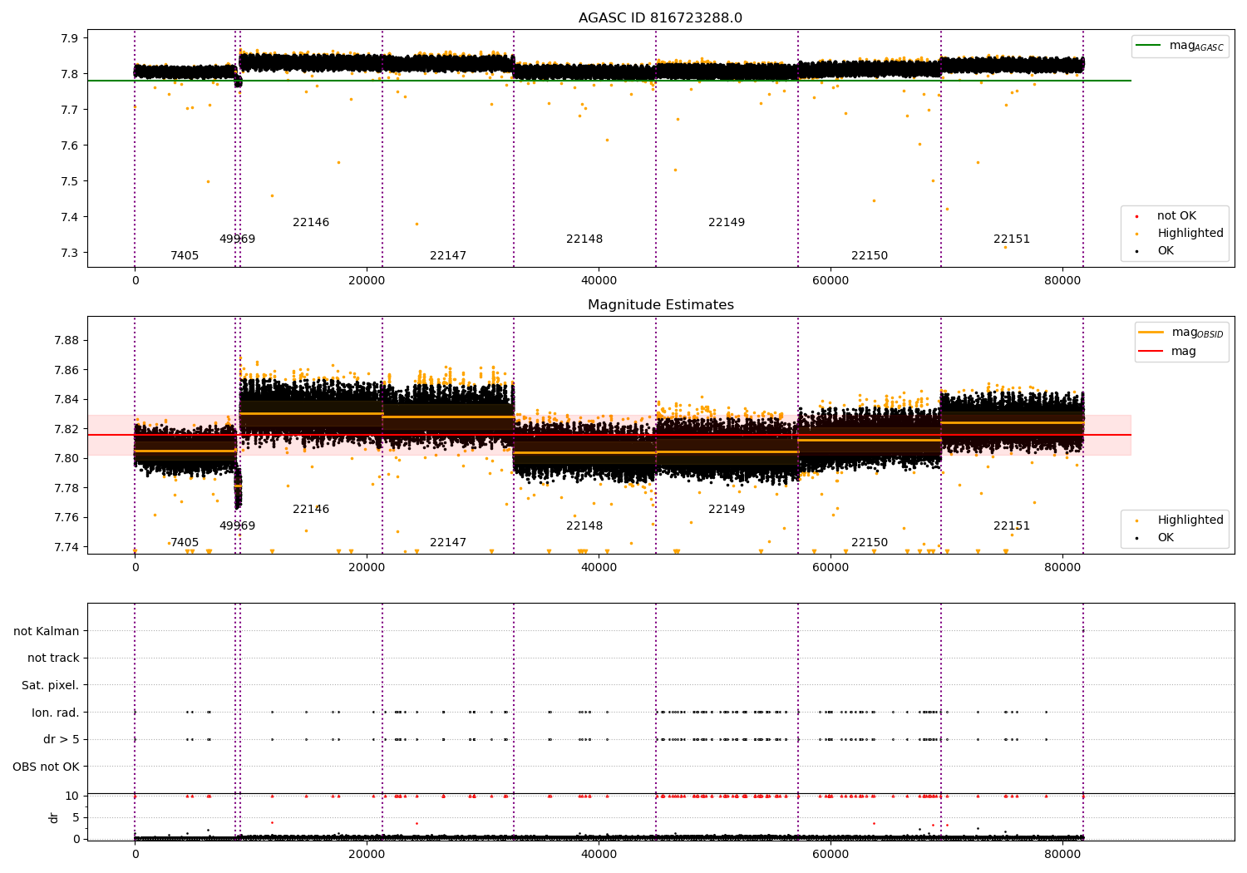Click the 80000 x-axis tick of bottom plot
Image resolution: width=1247 pixels, height=873 pixels.
[x=1062, y=855]
